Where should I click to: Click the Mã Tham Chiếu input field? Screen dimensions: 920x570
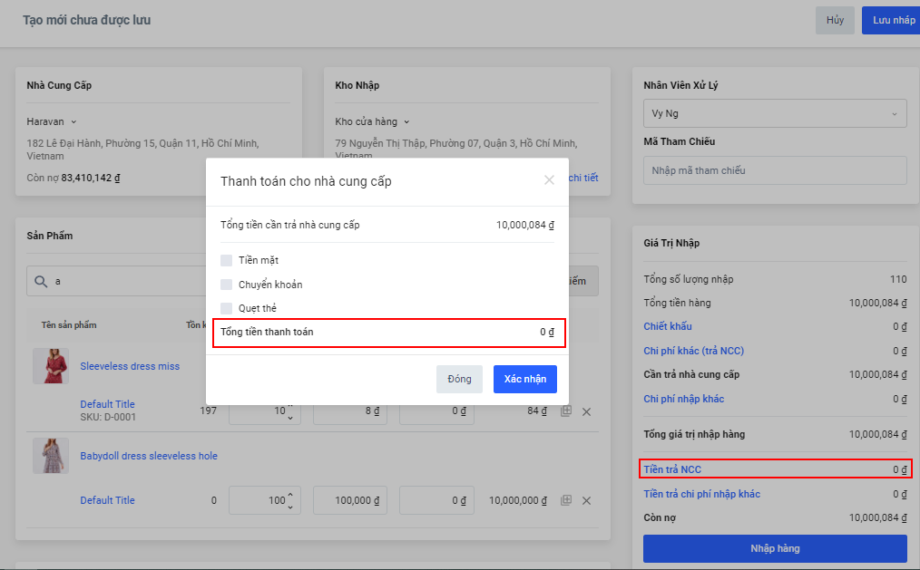(774, 170)
